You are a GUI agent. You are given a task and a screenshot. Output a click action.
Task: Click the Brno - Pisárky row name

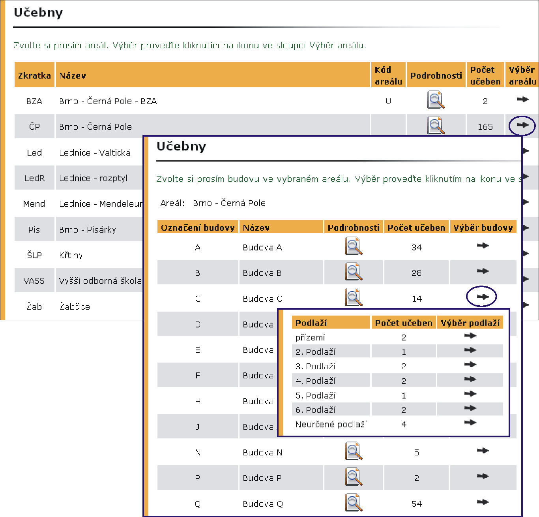(x=88, y=229)
